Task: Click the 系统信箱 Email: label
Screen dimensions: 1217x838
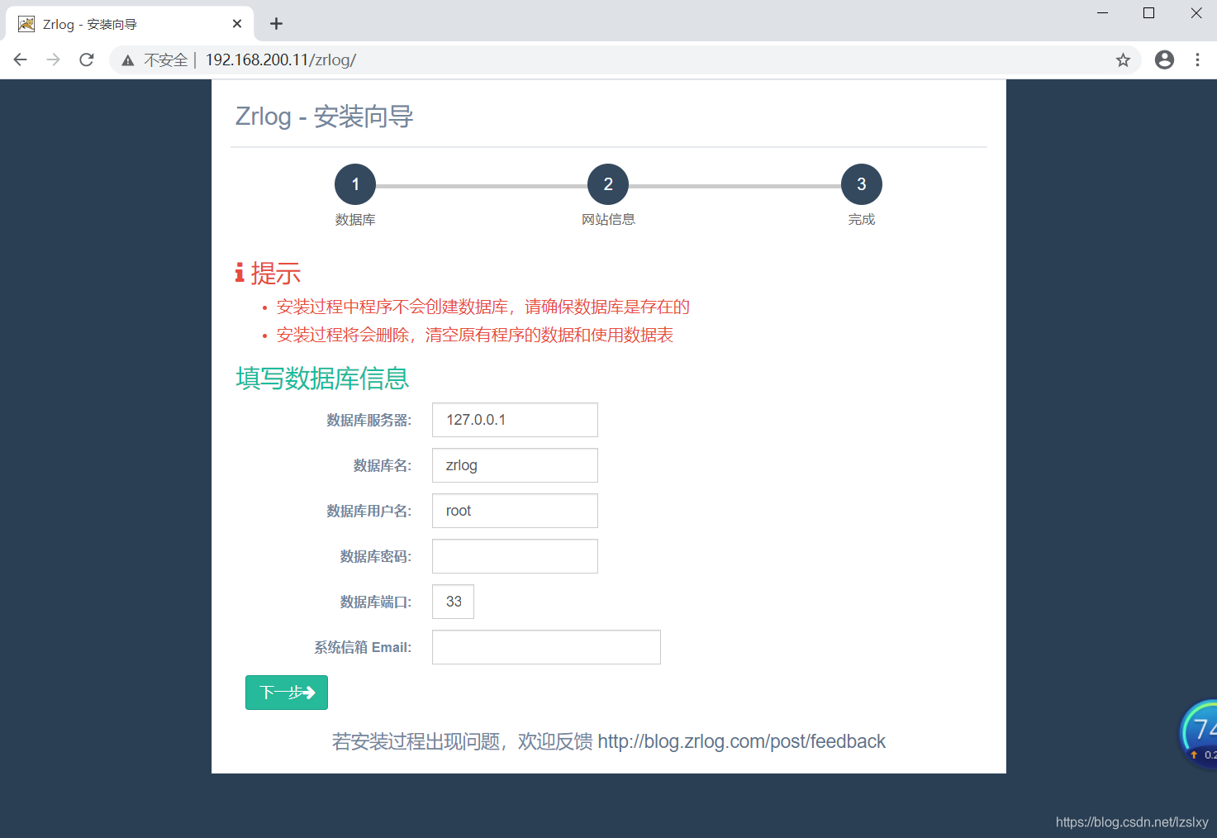Action: (362, 647)
